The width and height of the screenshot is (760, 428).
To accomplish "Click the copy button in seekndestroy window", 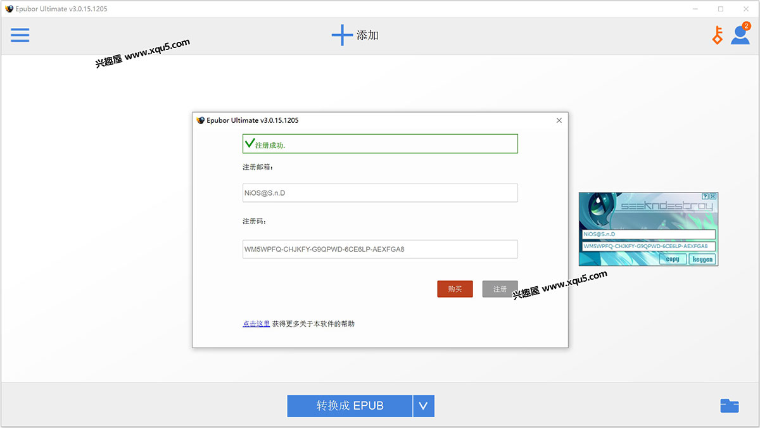I will click(x=673, y=259).
